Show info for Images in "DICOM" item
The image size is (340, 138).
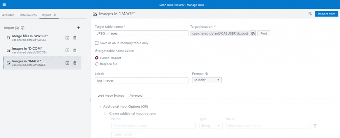67,50
